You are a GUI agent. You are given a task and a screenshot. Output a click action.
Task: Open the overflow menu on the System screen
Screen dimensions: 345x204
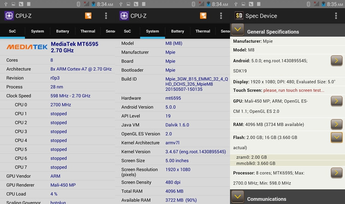point(221,16)
